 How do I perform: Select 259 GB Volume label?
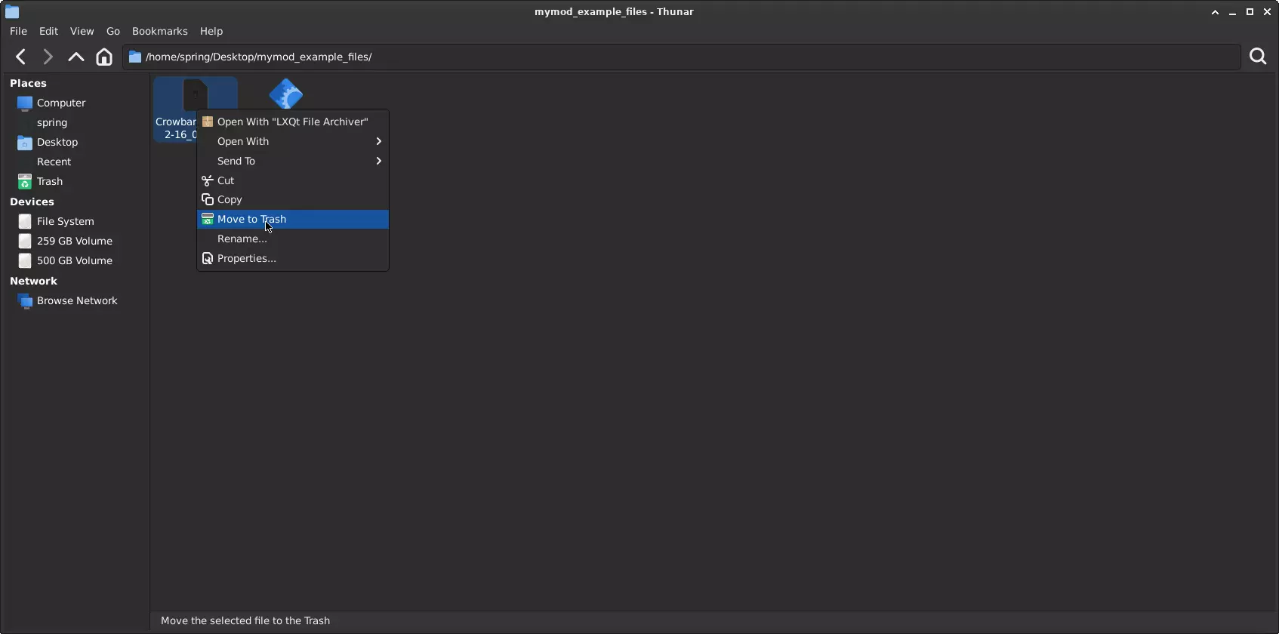(75, 241)
